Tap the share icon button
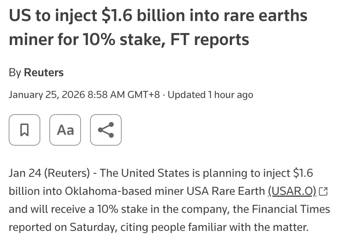345x244 pixels. (x=106, y=130)
